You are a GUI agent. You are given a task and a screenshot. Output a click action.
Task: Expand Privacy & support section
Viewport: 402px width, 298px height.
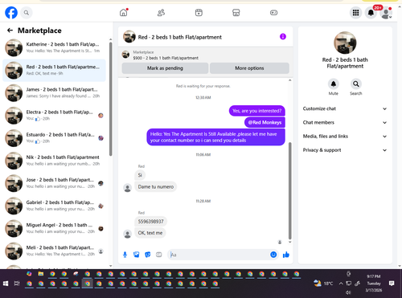[345, 150]
